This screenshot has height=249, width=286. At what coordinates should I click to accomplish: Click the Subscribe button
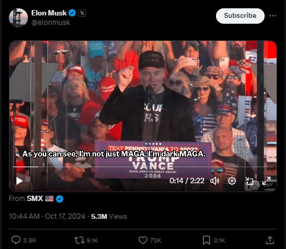coord(240,16)
